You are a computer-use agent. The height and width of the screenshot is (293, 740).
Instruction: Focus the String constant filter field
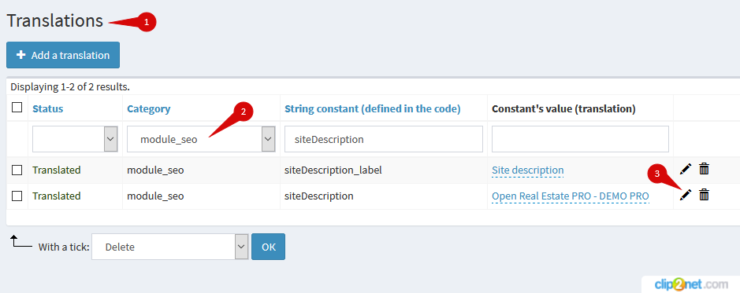tap(384, 139)
